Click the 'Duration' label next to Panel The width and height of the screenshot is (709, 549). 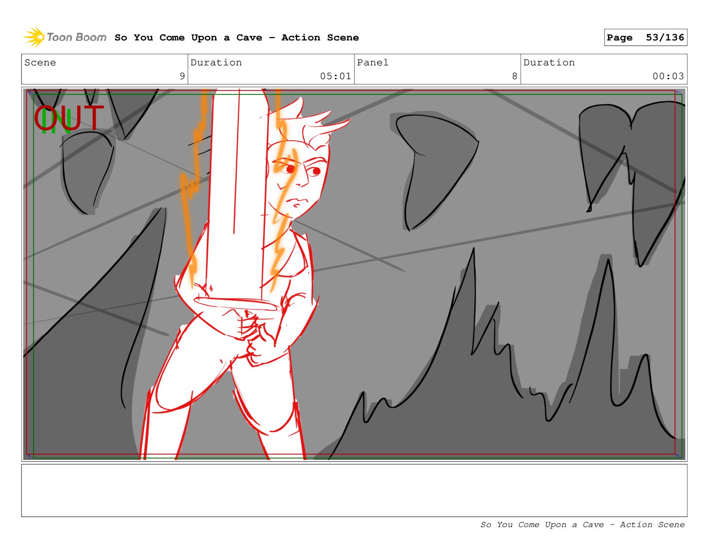549,62
